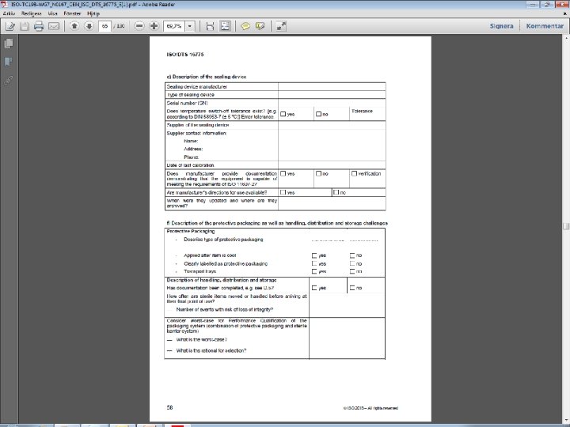Check yes for Applied after item is cool
Image resolution: width=570 pixels, height=427 pixels.
pyautogui.click(x=314, y=255)
